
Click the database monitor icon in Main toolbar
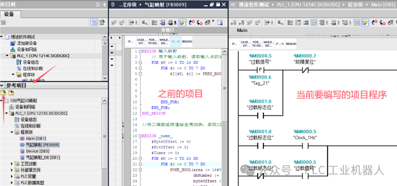click(x=280, y=22)
